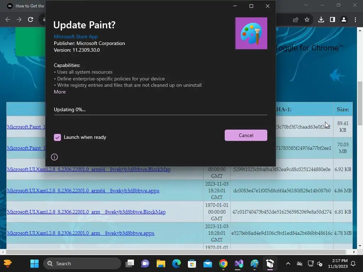Click the Size column header
The image size is (363, 272).
click(x=343, y=109)
